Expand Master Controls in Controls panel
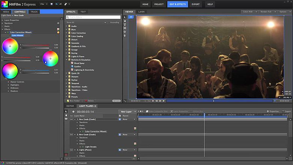293x165 pixels. [x=8, y=82]
